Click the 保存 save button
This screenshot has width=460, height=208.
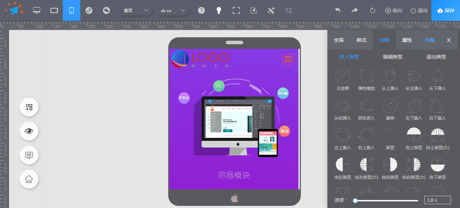click(x=446, y=10)
